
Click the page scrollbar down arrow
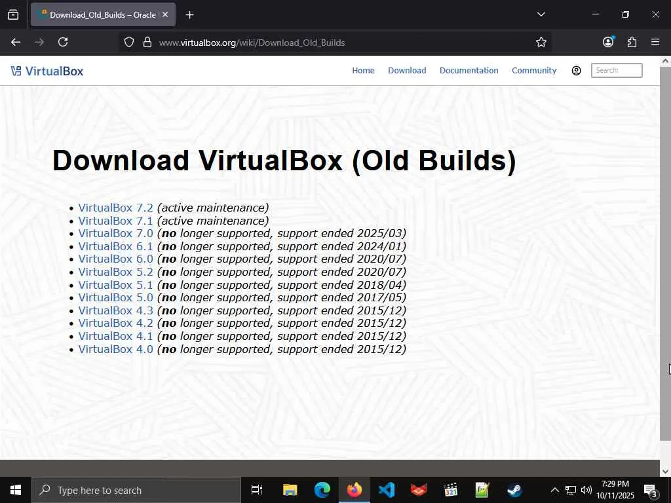pos(665,472)
